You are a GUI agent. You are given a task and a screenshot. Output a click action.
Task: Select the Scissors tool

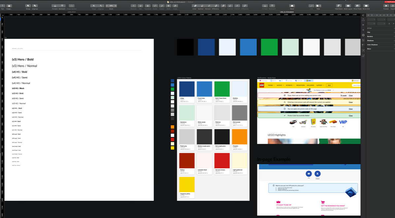(134, 6)
